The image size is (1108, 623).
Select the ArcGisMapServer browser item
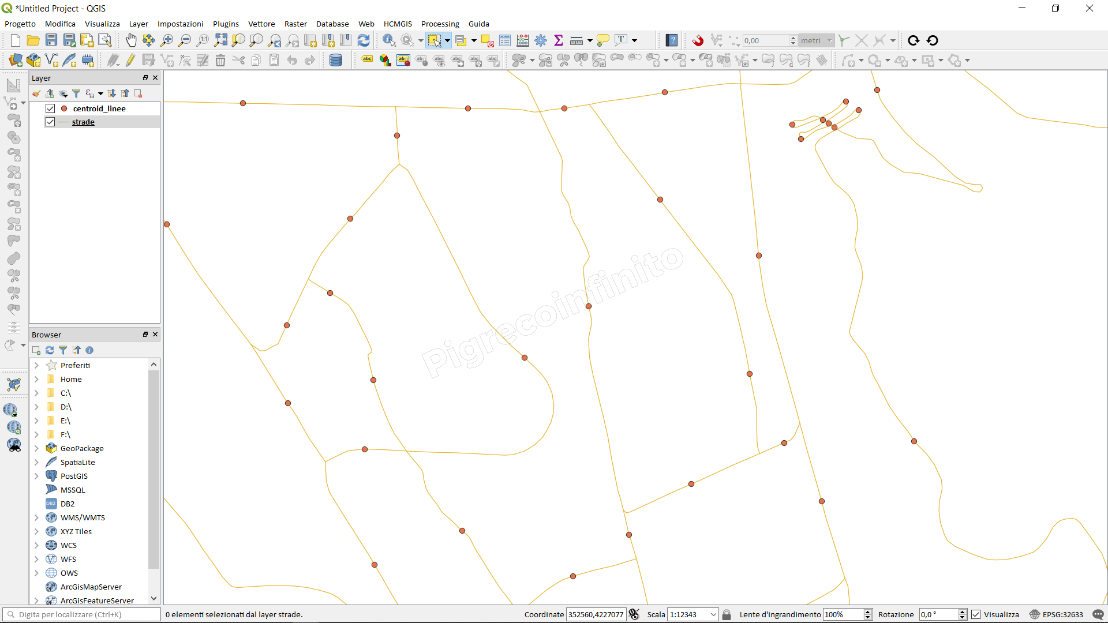[x=91, y=587]
